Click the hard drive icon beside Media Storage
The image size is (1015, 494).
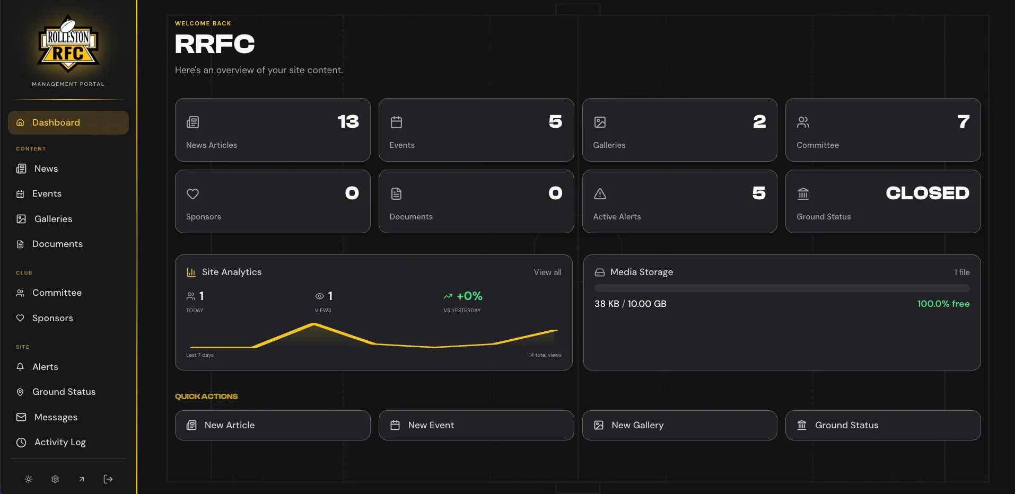click(600, 272)
